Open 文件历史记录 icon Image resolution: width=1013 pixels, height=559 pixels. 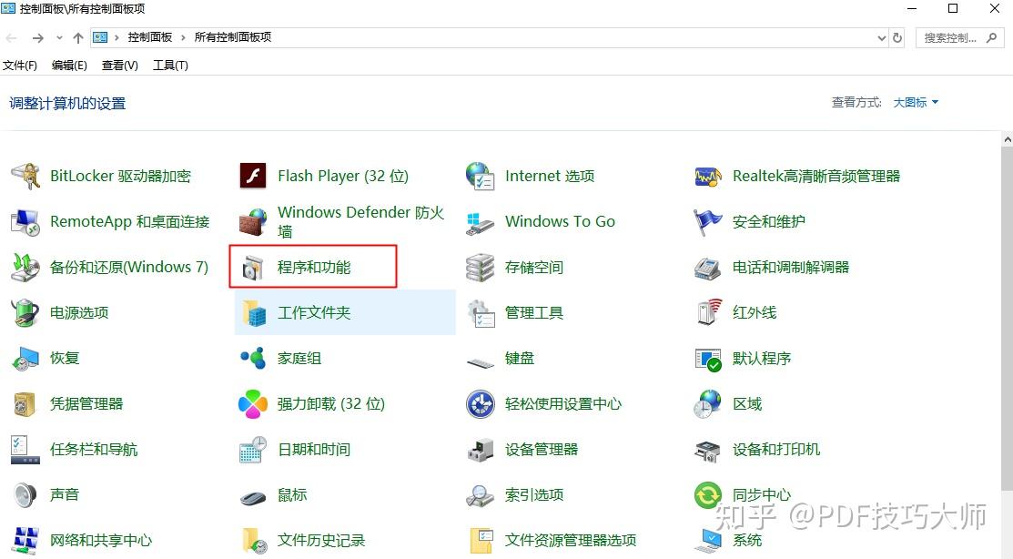[x=253, y=541]
